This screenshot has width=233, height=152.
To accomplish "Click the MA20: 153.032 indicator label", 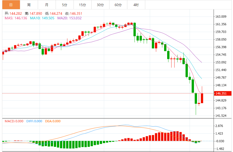I will point(70,18).
